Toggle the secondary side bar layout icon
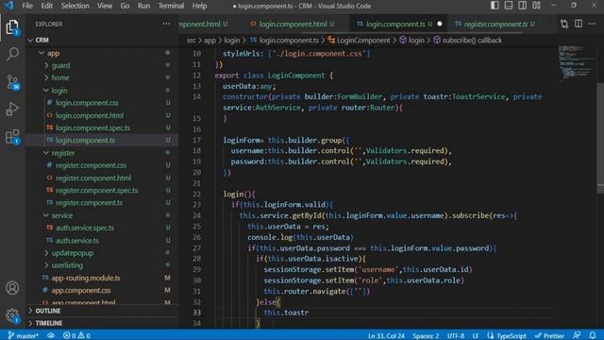The width and height of the screenshot is (604, 340). point(522,6)
